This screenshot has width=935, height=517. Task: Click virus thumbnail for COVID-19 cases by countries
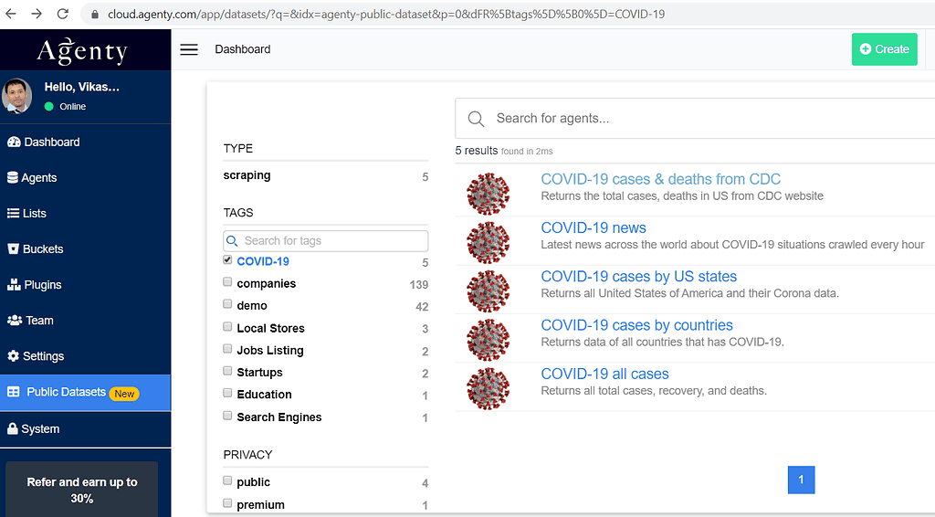click(489, 340)
